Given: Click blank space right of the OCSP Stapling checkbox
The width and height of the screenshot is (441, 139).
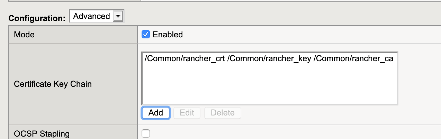Looking at the screenshot, I should coord(294,133).
